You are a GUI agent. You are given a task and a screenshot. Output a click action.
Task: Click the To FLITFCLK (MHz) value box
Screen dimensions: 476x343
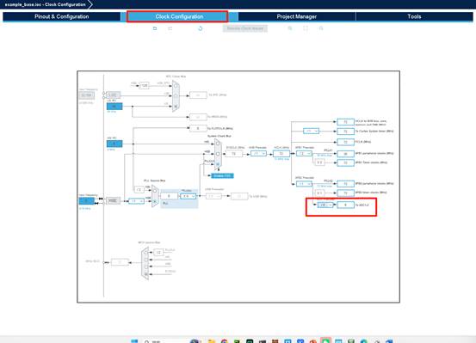point(198,128)
